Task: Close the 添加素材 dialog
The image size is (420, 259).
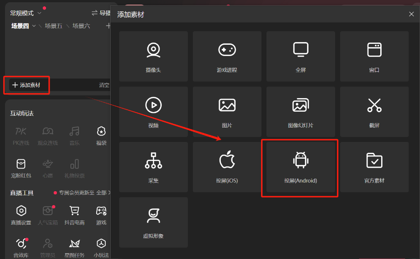Action: pos(411,14)
